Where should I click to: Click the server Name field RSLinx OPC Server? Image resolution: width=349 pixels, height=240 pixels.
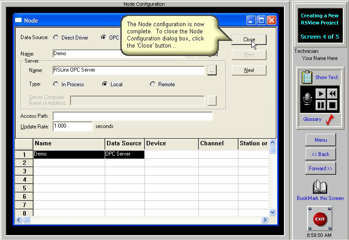click(x=129, y=70)
